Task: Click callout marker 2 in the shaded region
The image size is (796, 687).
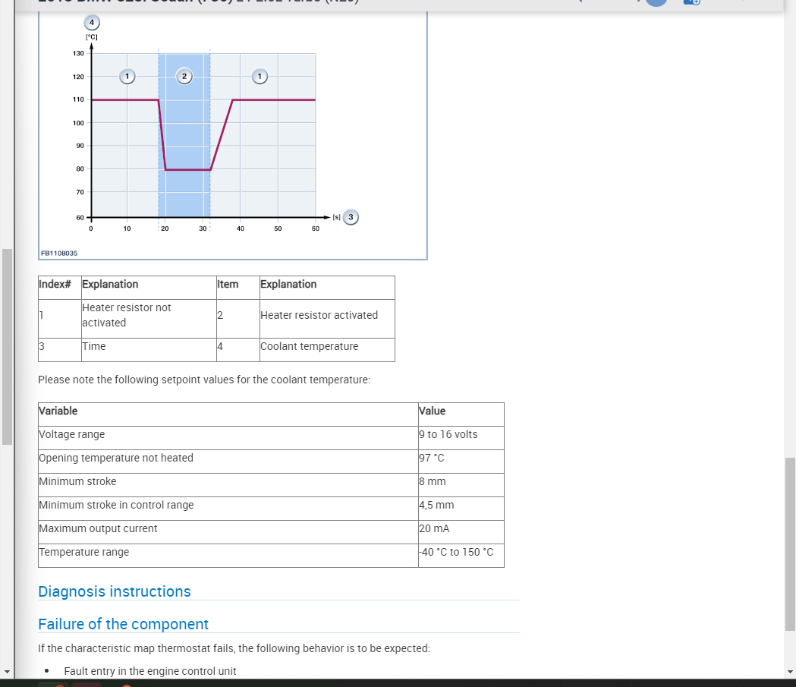Action: (184, 76)
